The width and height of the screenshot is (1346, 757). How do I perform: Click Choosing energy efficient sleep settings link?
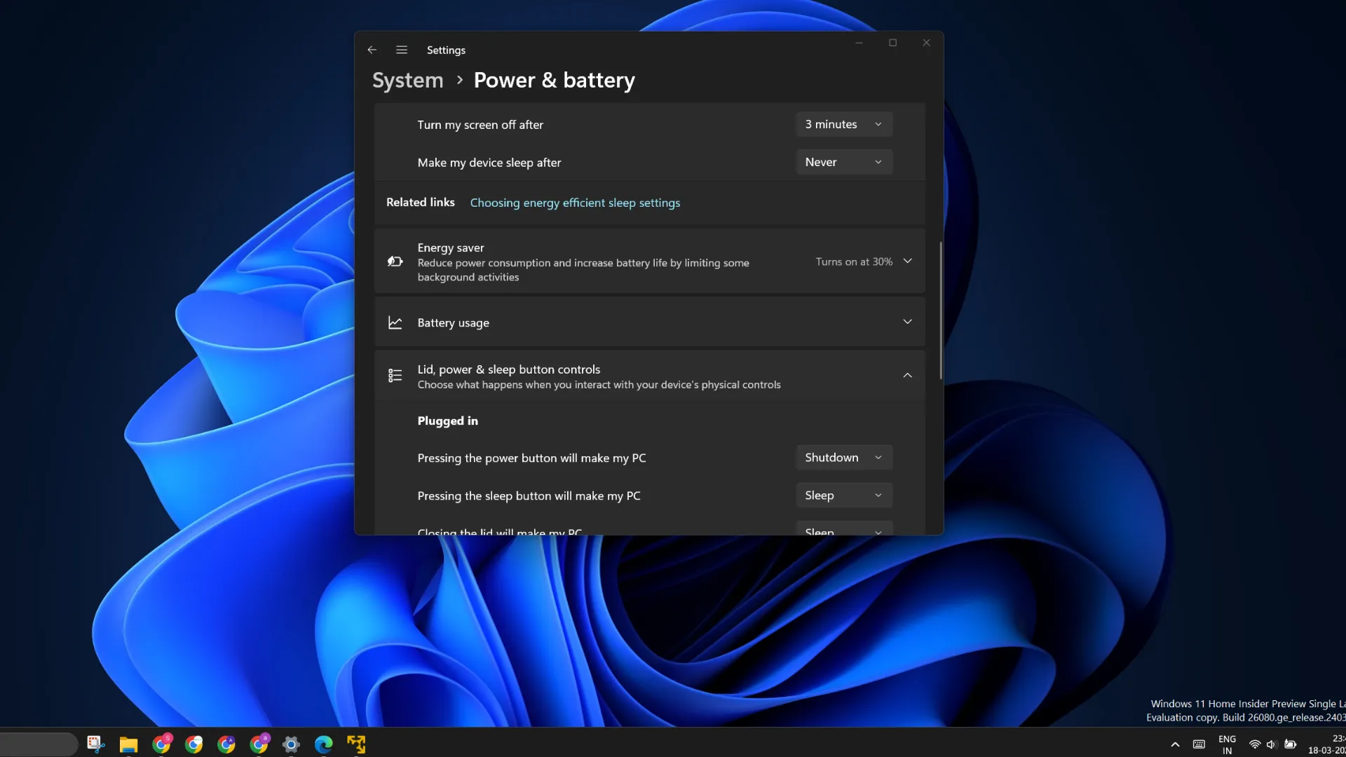(575, 201)
